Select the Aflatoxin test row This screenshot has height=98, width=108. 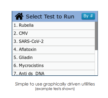(54, 50)
